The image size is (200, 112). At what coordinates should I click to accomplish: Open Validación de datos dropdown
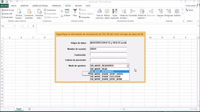(124, 14)
